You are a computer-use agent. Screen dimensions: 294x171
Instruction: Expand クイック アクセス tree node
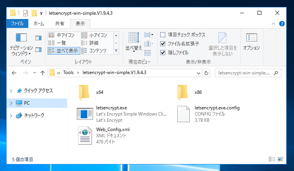click(11, 91)
